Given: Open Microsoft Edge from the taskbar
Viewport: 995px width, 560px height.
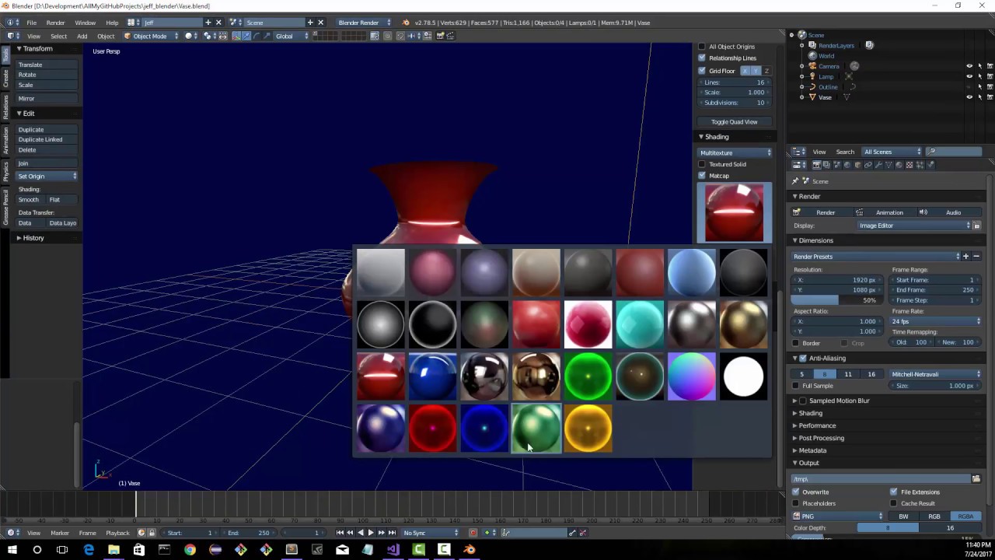Looking at the screenshot, I should pos(89,550).
